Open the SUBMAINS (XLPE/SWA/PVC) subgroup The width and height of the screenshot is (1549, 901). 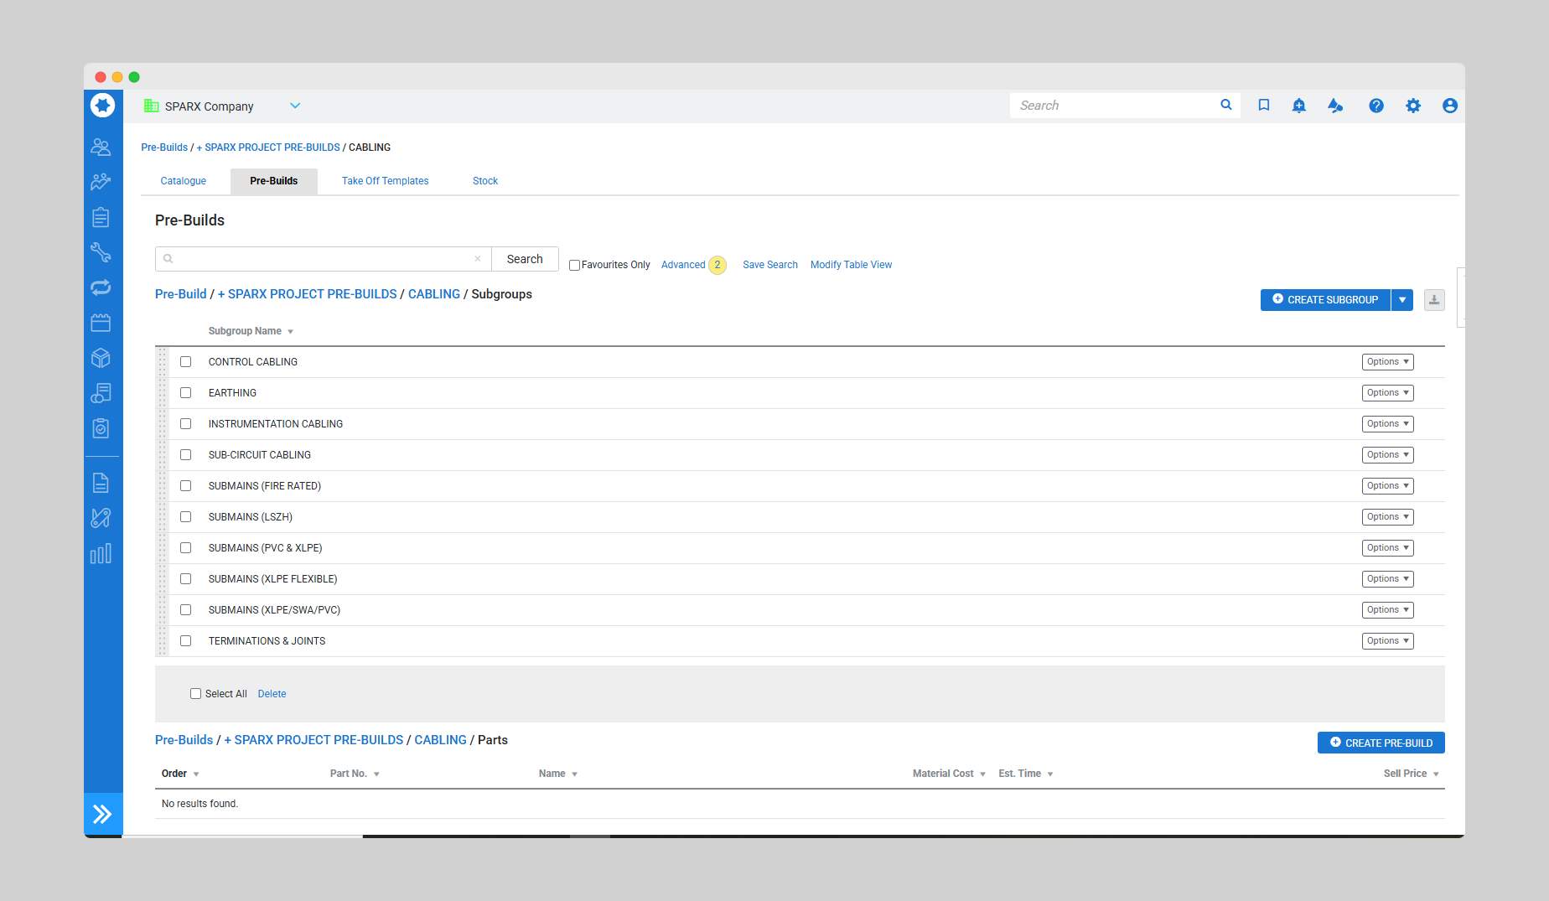point(274,610)
